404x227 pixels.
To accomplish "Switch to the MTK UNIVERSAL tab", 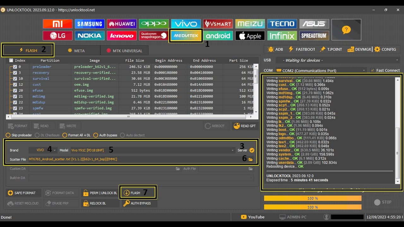I will click(124, 50).
